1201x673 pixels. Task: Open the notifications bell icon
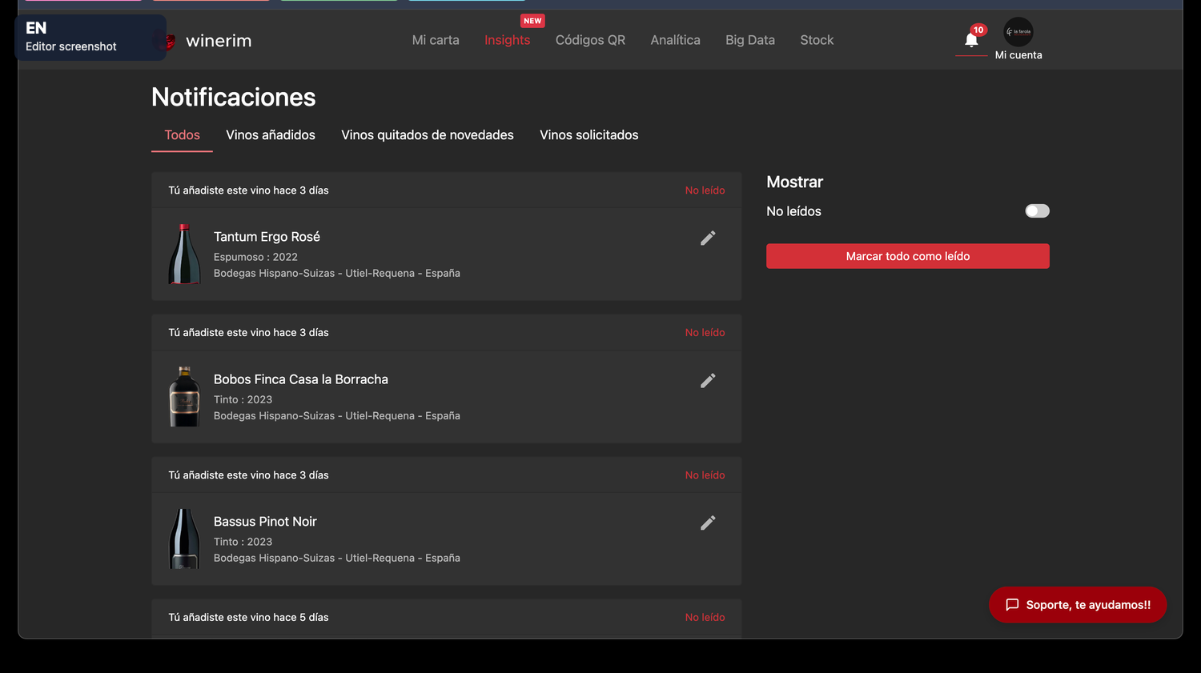click(x=971, y=39)
